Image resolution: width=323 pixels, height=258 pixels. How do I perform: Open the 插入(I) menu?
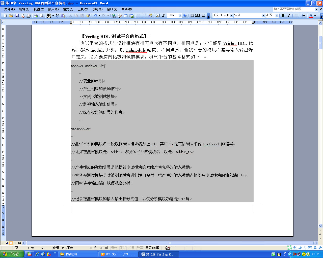pyautogui.click(x=53, y=9)
